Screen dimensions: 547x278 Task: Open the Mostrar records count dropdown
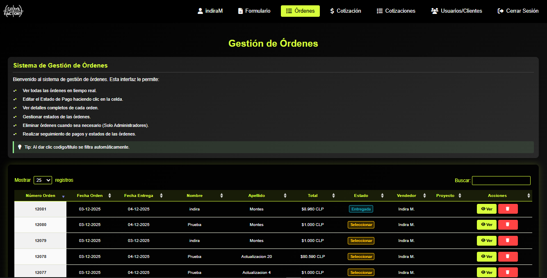pos(43,180)
